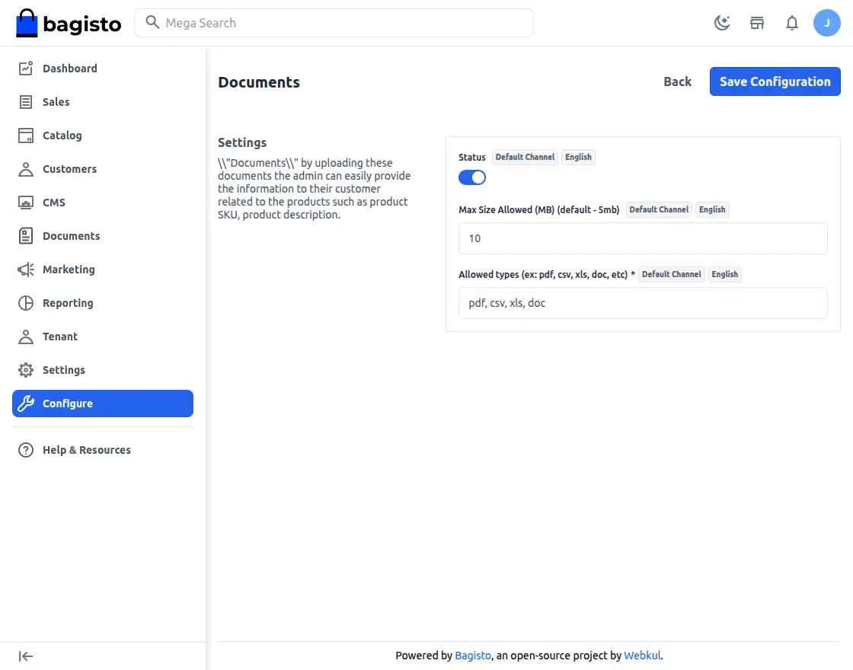Open notifications bell icon

[x=792, y=23]
